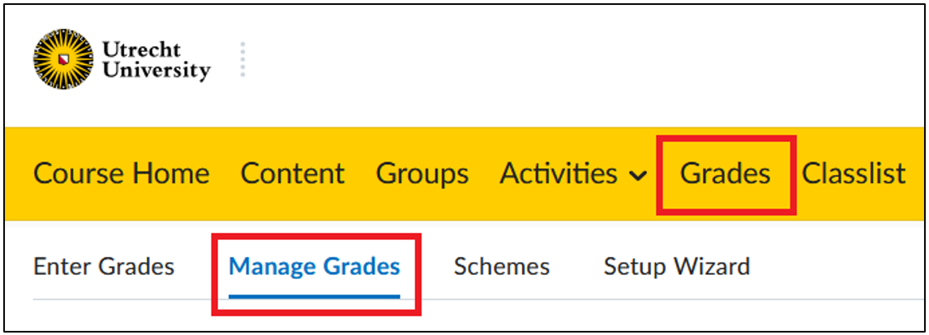
Task: Select Grades in the navigation bar
Action: [x=726, y=174]
